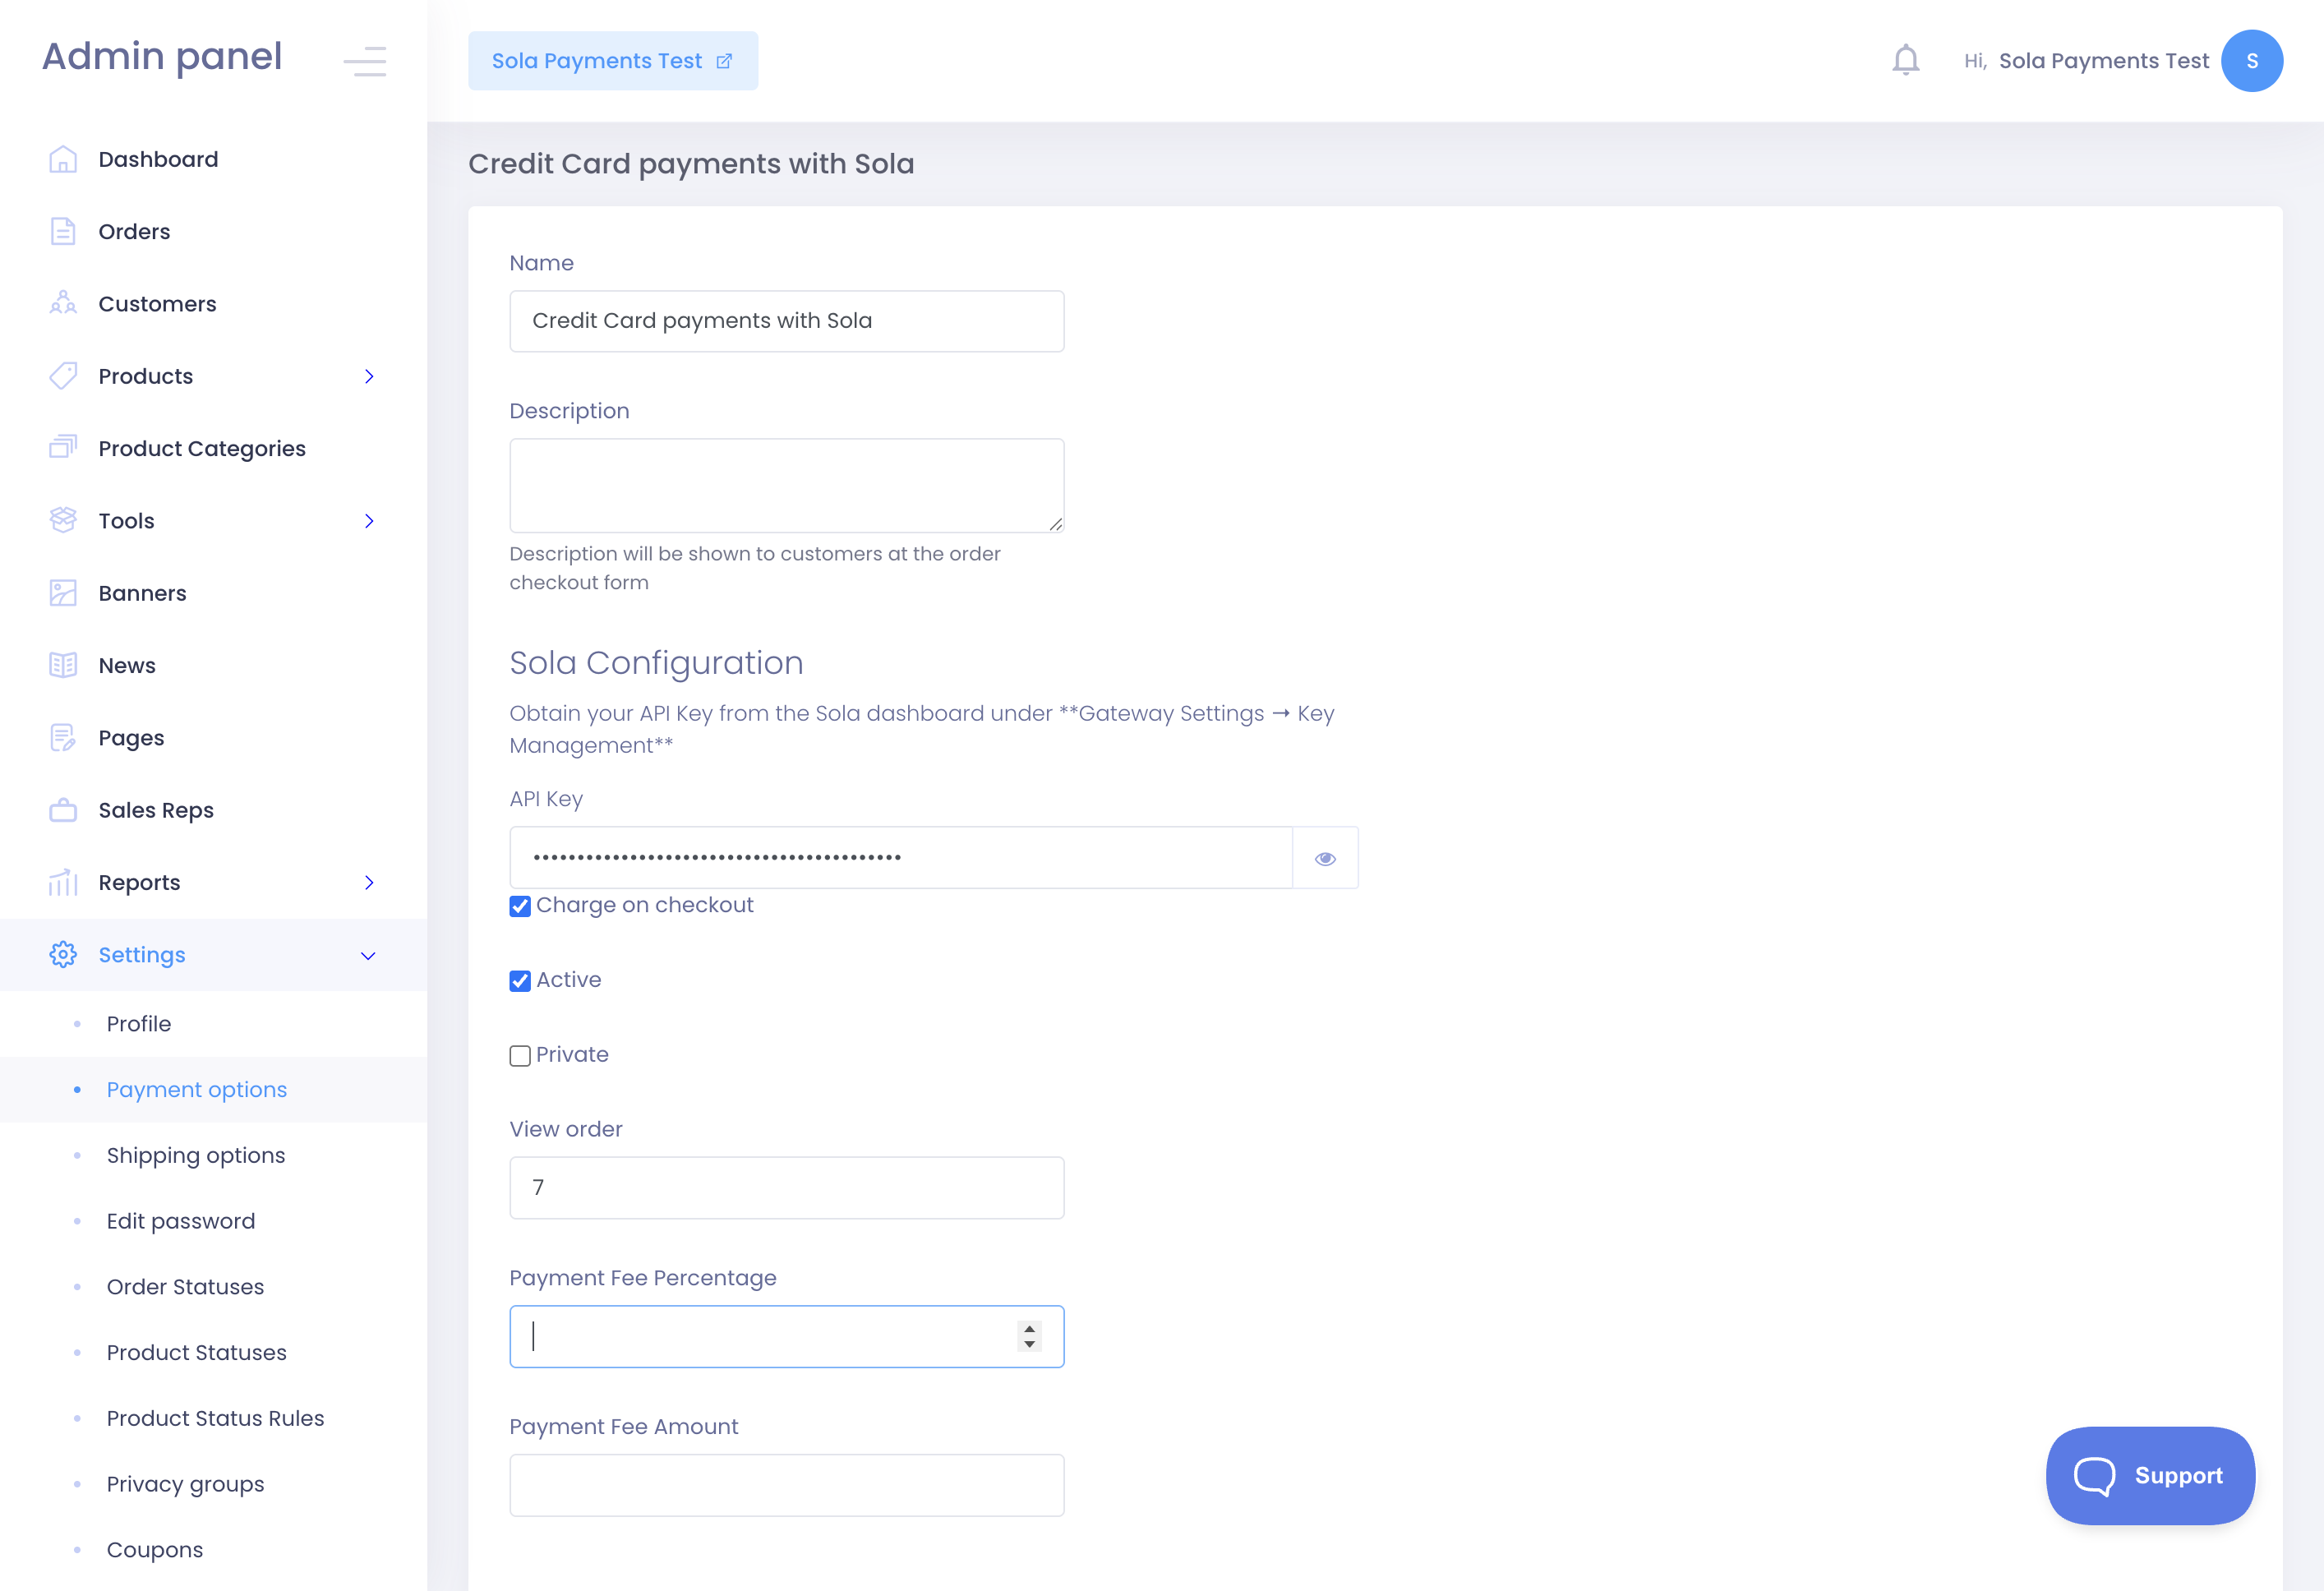
Task: Click the Reports bar chart icon
Action: click(63, 882)
